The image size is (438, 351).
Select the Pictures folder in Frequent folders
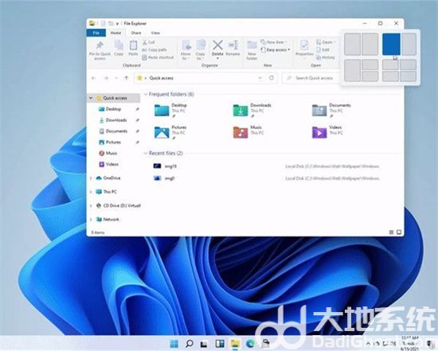(x=170, y=132)
